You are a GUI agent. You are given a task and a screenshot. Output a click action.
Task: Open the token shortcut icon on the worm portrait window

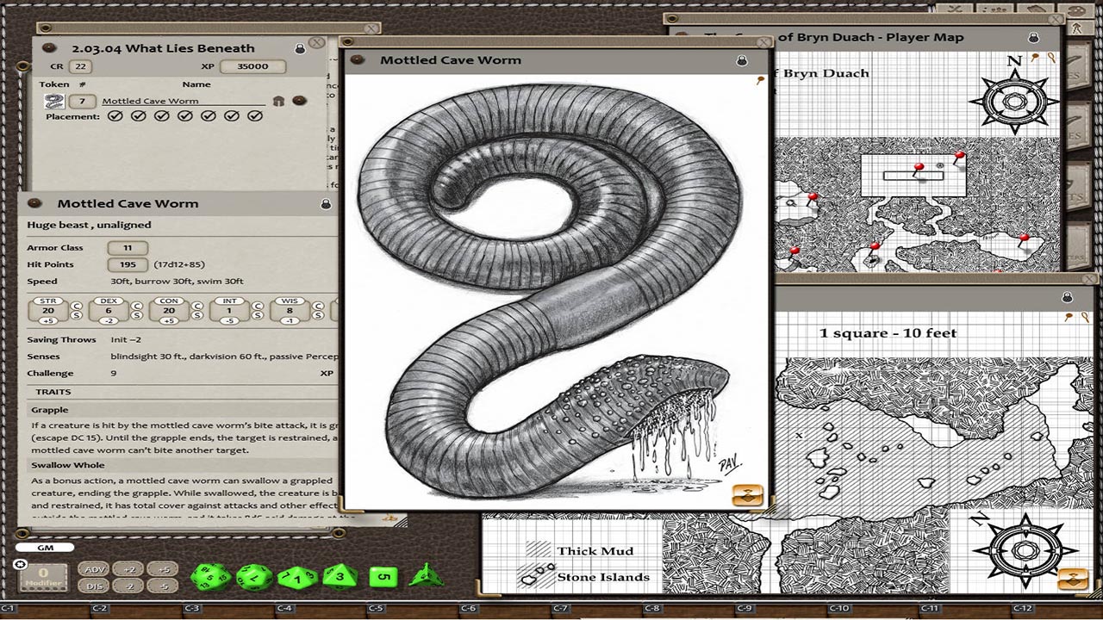pos(749,494)
